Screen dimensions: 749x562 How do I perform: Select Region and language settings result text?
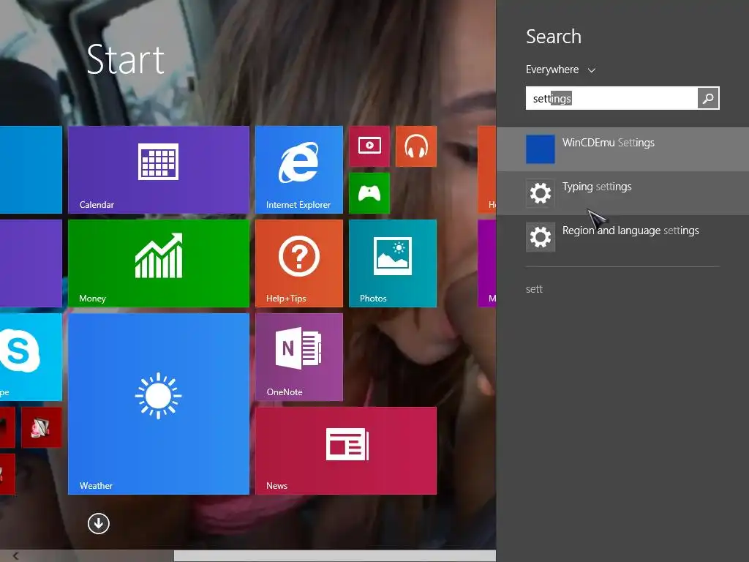coord(631,231)
